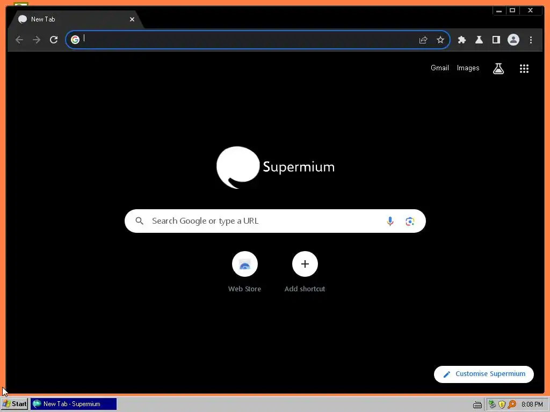The height and width of the screenshot is (412, 550).
Task: Toggle the side panel icon
Action: [496, 40]
